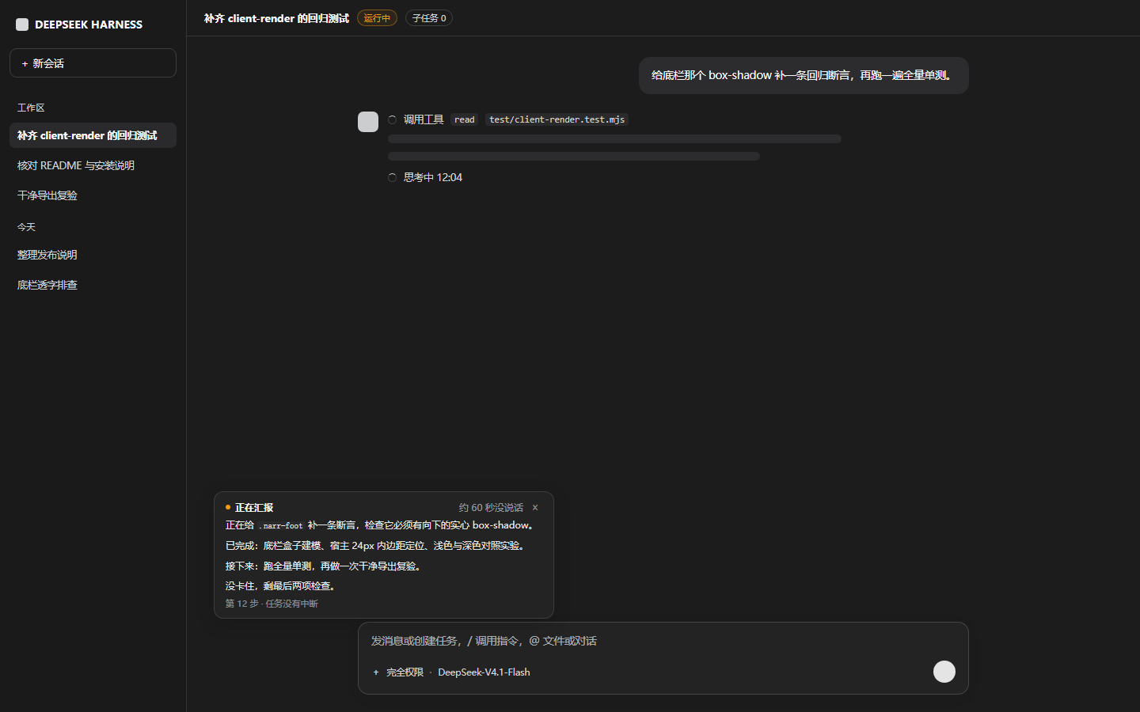Click the 接下来 line in the report card
Screen dimensions: 1140x712
(x=325, y=566)
